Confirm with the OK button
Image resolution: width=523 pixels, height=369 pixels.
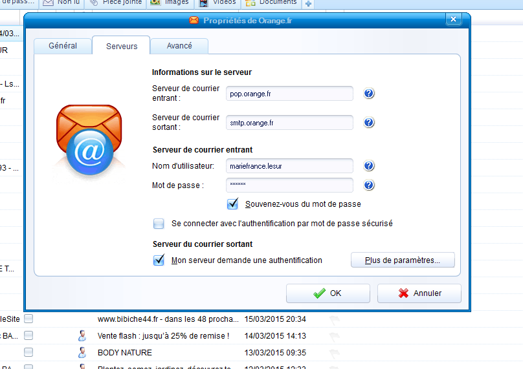(328, 293)
